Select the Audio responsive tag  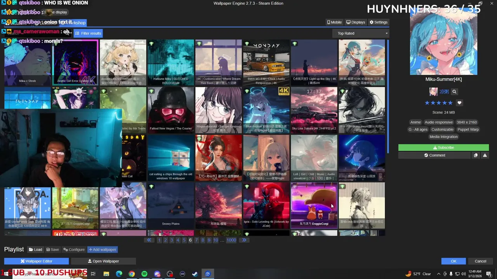pos(438,122)
